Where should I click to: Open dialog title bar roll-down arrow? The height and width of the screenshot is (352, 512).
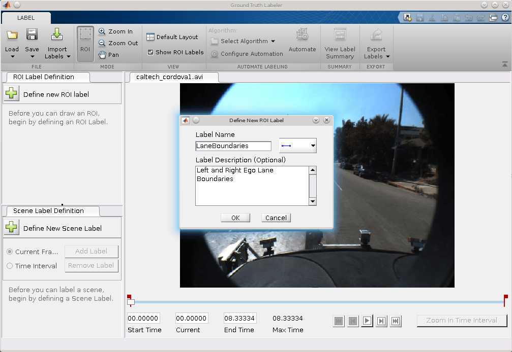point(316,120)
